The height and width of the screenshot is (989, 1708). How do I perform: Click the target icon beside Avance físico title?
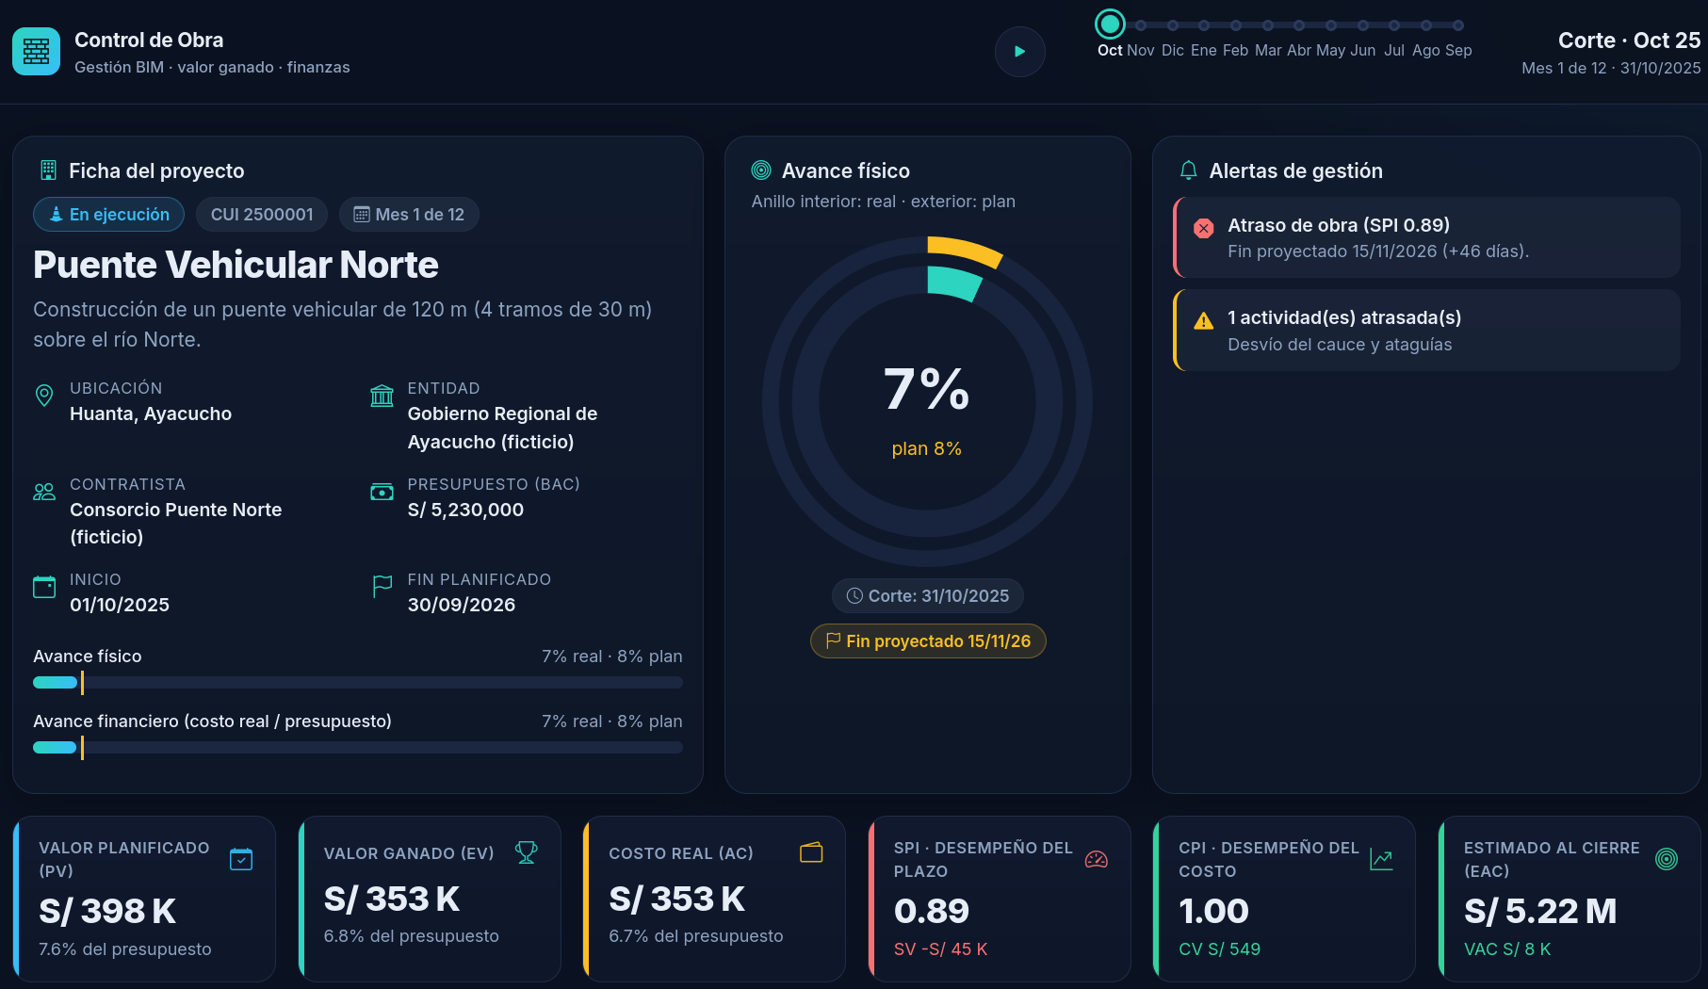761,170
